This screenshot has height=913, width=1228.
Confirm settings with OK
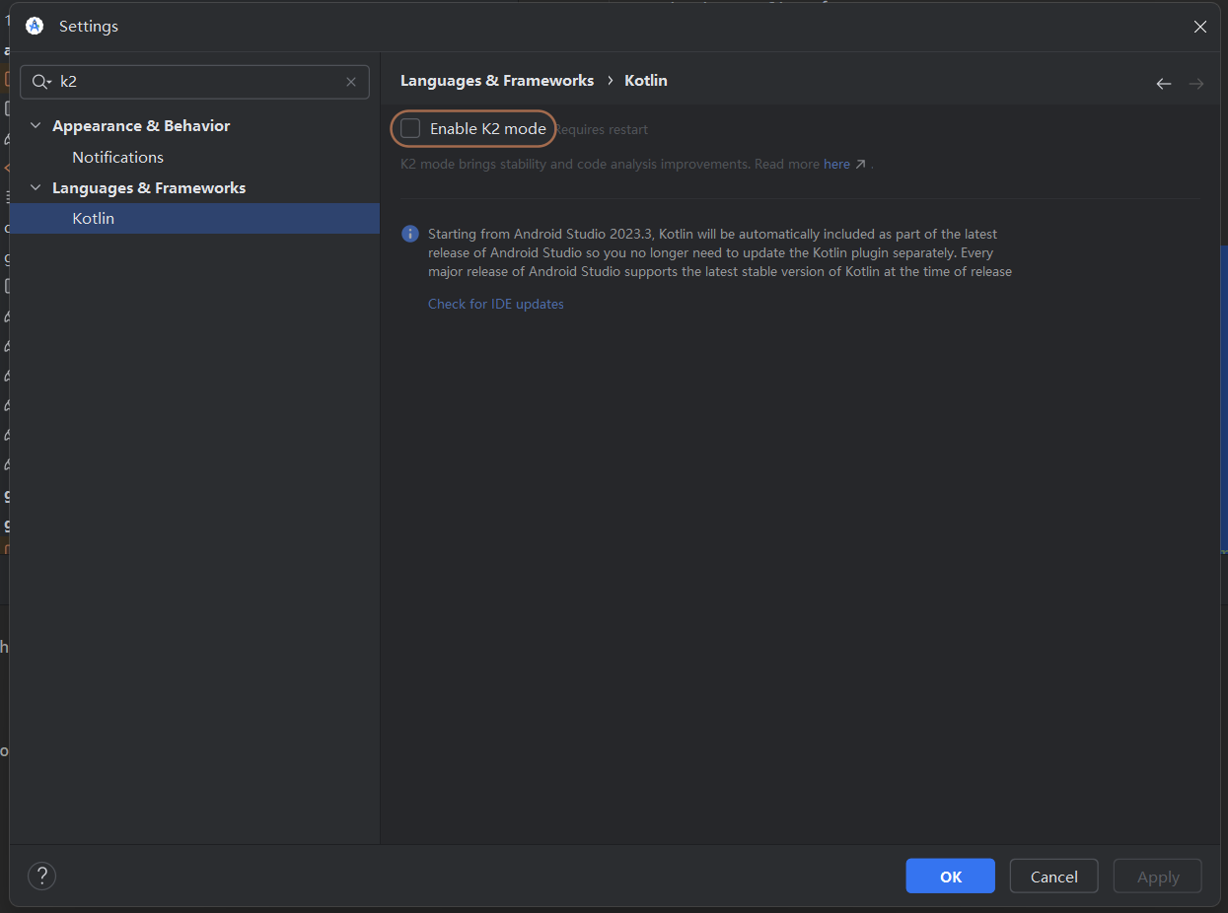(x=951, y=877)
